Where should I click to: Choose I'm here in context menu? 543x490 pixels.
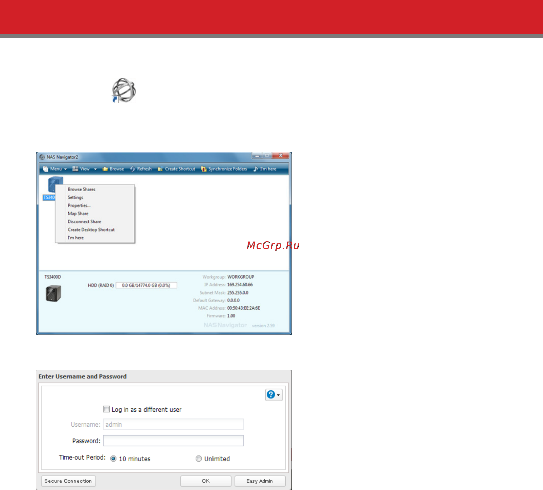[x=76, y=238]
